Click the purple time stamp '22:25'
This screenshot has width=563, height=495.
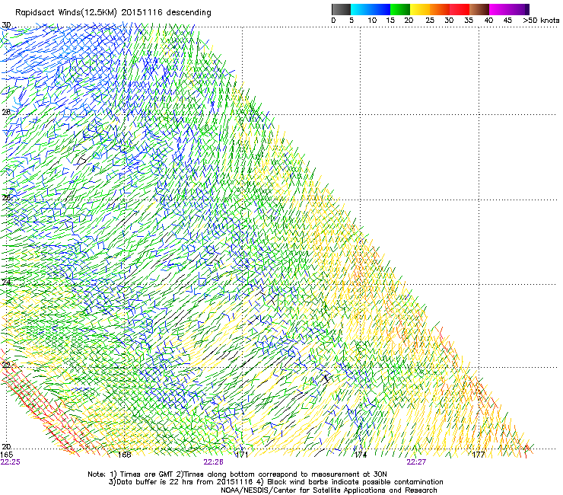(x=11, y=462)
